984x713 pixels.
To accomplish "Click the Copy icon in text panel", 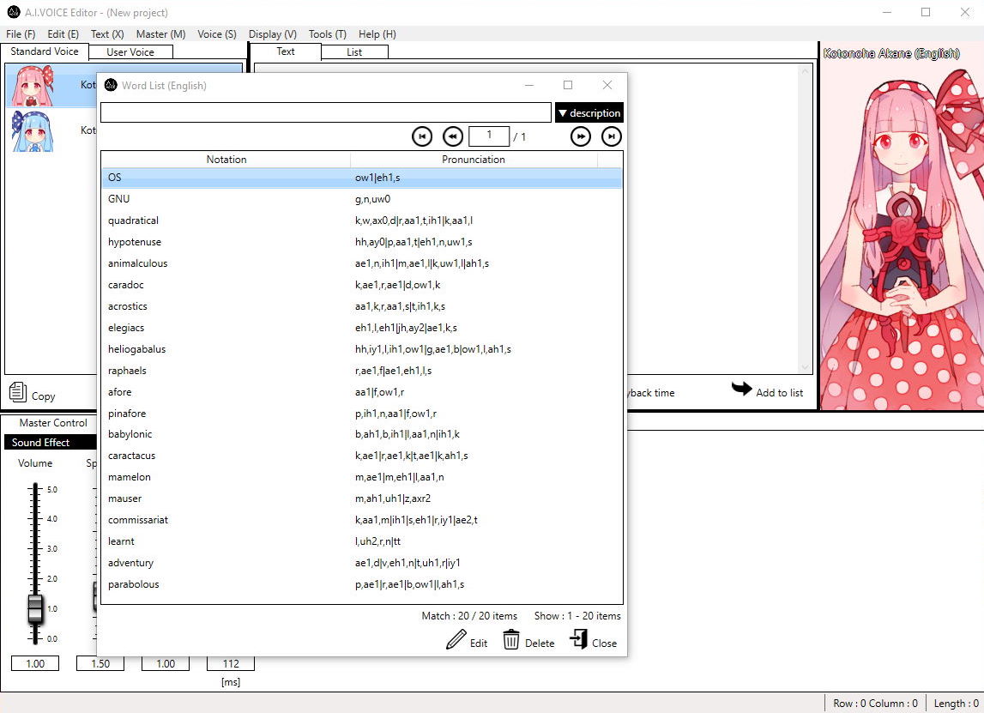I will [x=18, y=393].
